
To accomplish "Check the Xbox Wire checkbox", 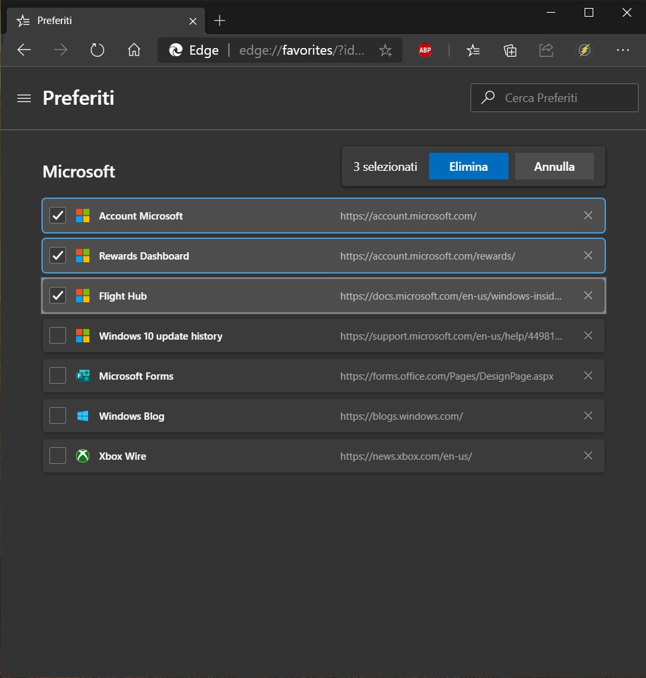I will point(57,456).
